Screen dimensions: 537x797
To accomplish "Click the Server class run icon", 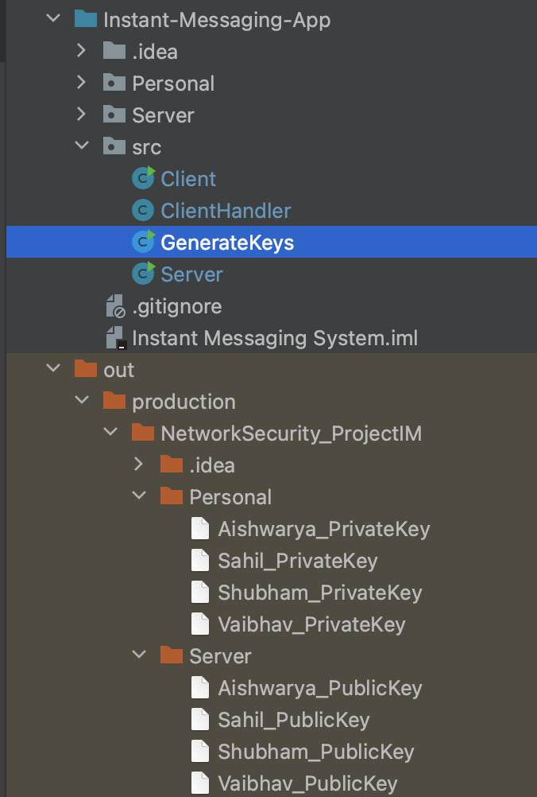I will tap(142, 274).
